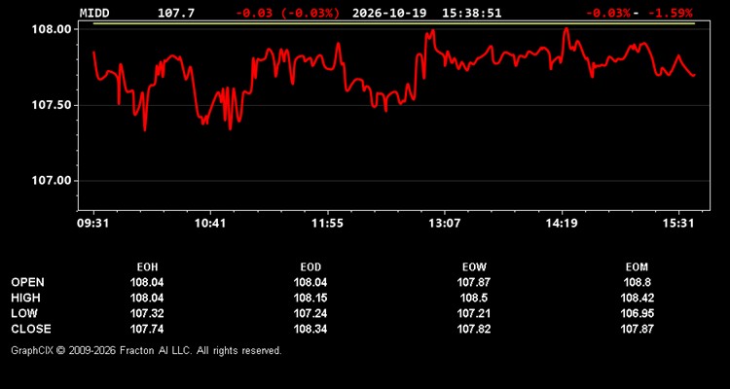Viewport: 730px width, 389px height.
Task: Select the 13:07 time axis label
Action: click(444, 224)
